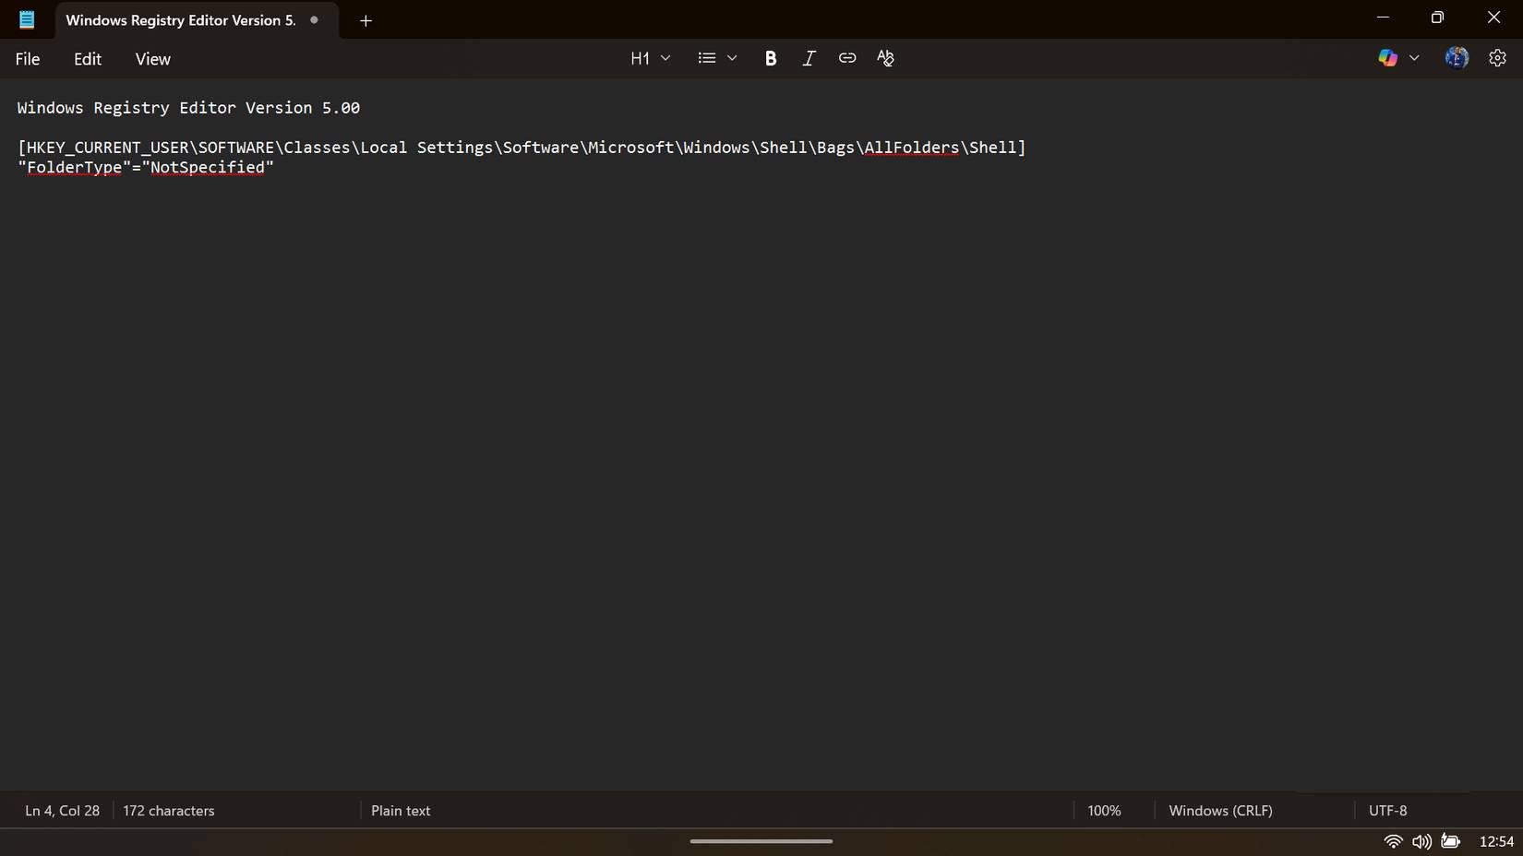The width and height of the screenshot is (1523, 856).
Task: Click the Ln 4, Col 28 position indicator
Action: pyautogui.click(x=62, y=811)
